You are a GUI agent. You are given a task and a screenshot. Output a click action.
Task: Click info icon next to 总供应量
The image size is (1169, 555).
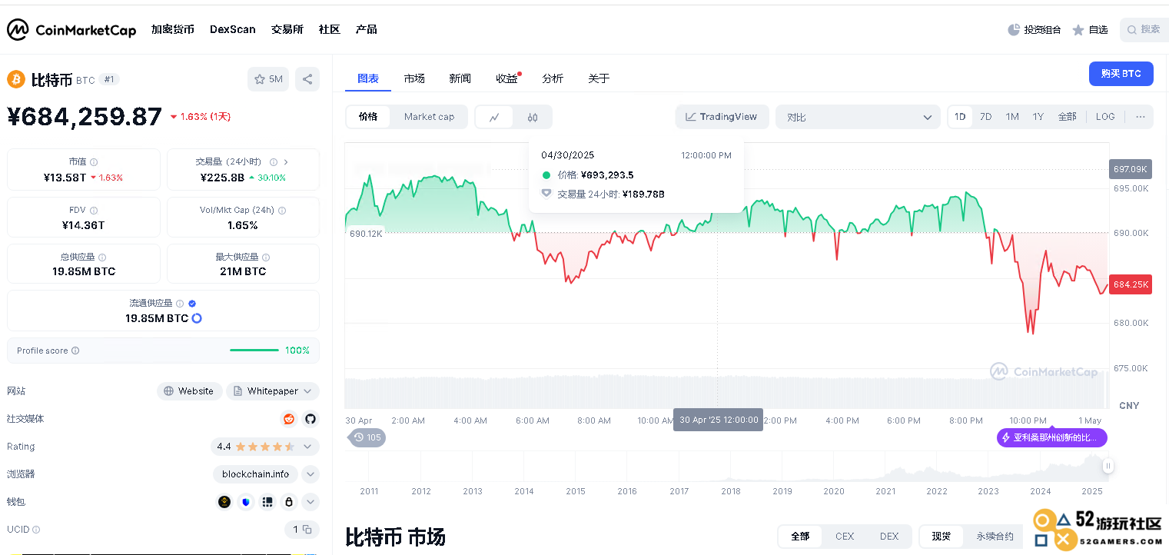coord(102,258)
